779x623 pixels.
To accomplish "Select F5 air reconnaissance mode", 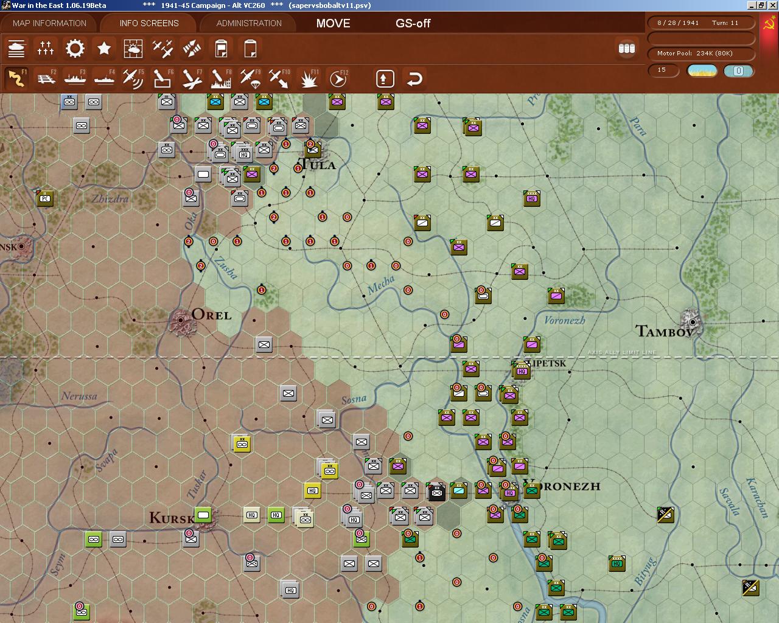I will coord(133,78).
